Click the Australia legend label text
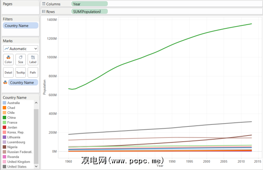The height and width of the screenshot is (170, 263). click(x=14, y=103)
